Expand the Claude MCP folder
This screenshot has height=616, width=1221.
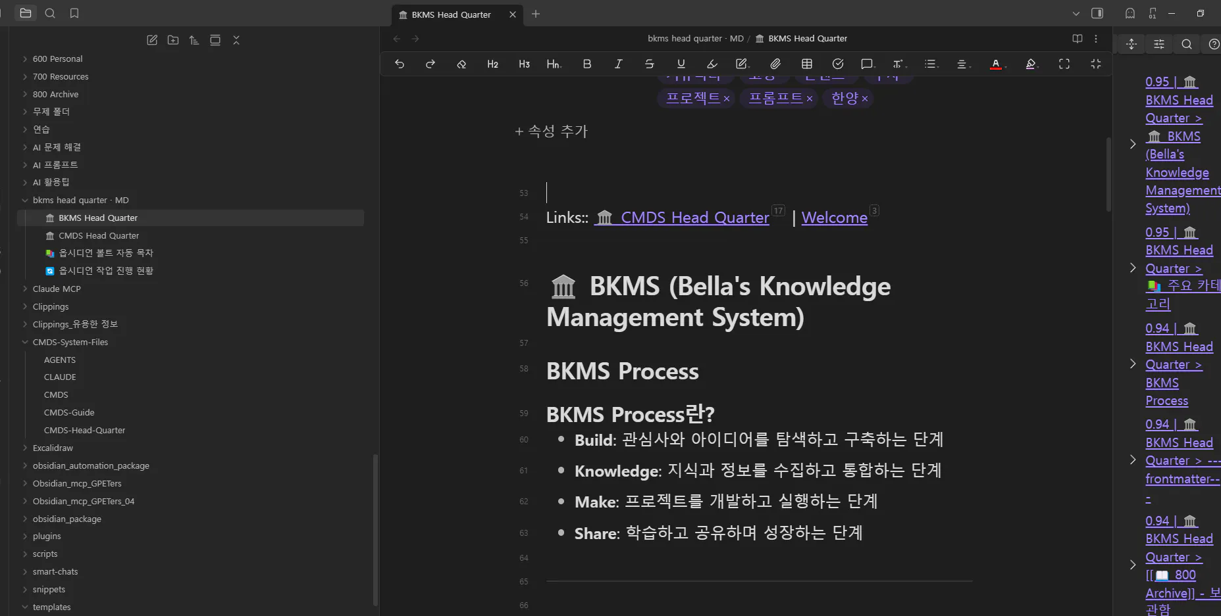click(57, 289)
